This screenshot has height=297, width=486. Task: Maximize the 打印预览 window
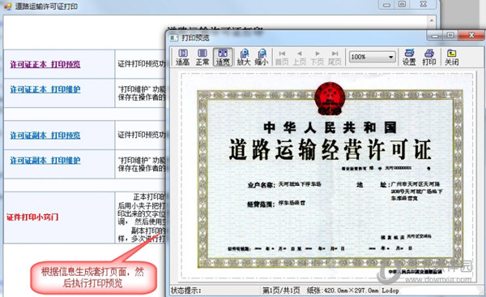450,36
